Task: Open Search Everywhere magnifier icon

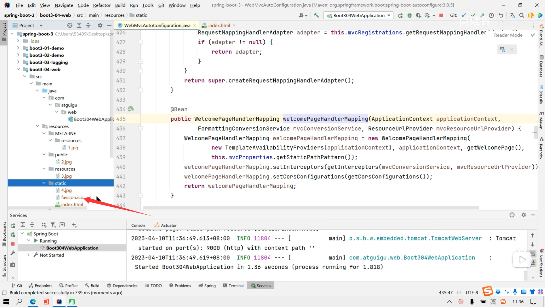Action: 522,15
